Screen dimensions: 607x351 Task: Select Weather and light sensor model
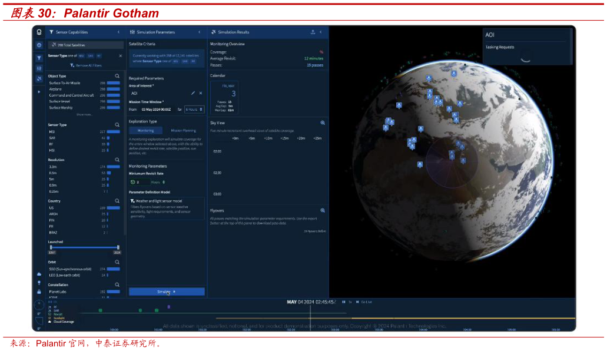pos(167,208)
